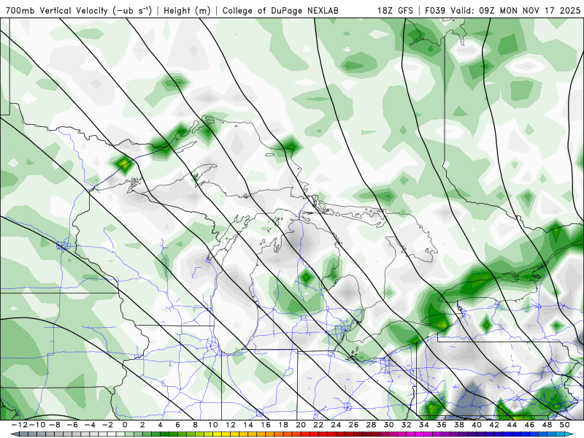The image size is (584, 438).
Task: Click the '30' color scale label
Action: pos(389,425)
